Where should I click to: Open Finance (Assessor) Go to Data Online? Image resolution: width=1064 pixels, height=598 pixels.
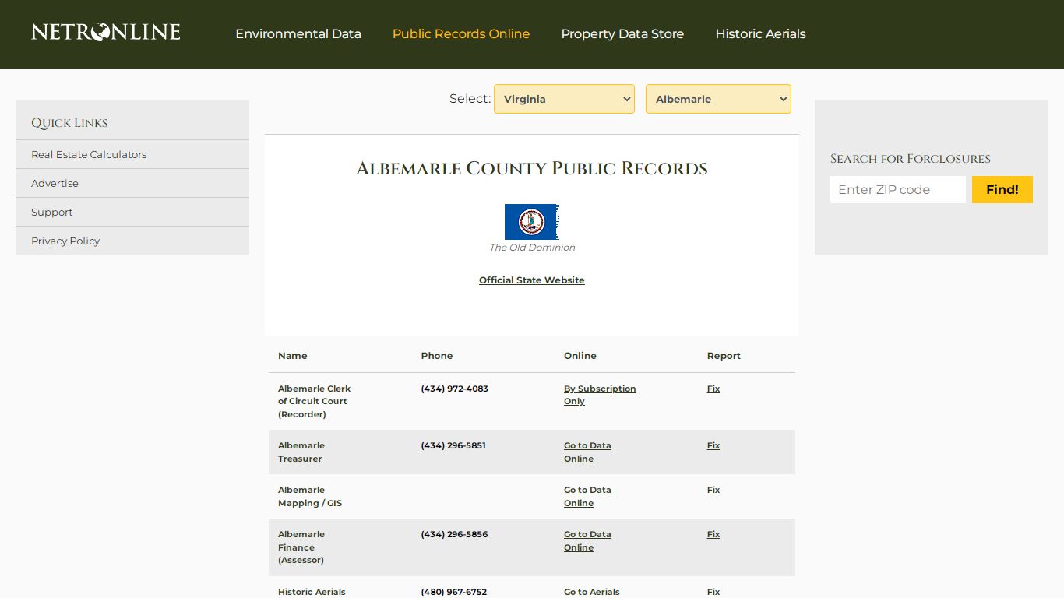(x=587, y=541)
